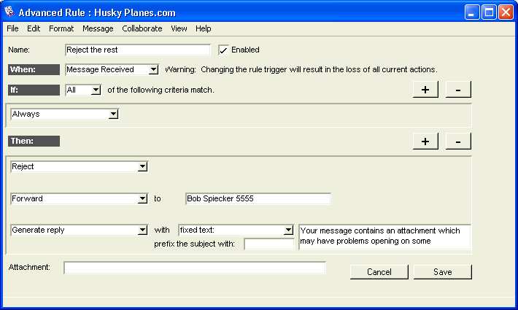Click the Then: label
This screenshot has width=518, height=310.
34,141
